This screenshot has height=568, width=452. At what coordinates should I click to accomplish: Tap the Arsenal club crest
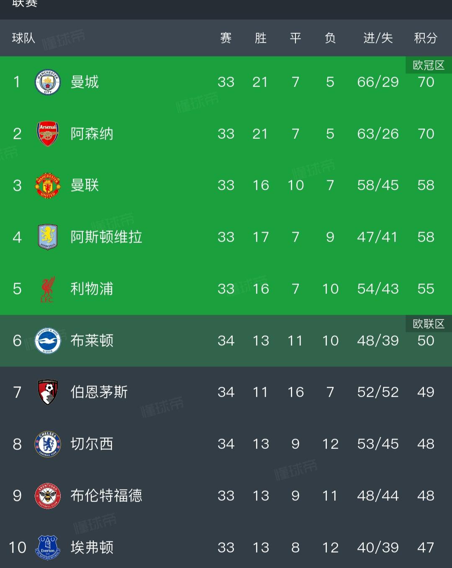point(48,134)
